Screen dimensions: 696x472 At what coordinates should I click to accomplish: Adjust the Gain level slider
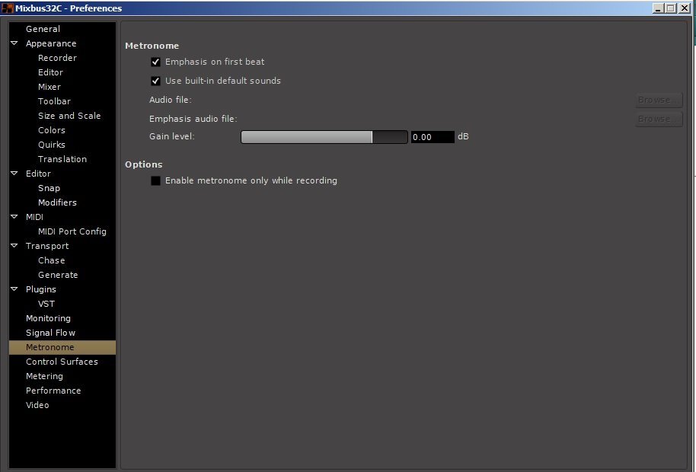pyautogui.click(x=324, y=137)
